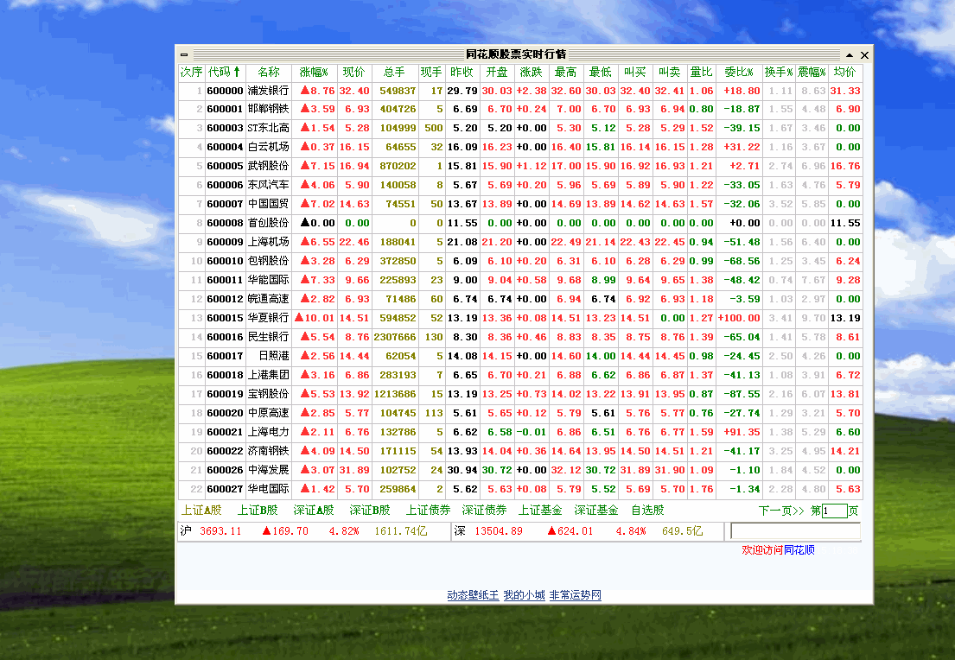Viewport: 955px width, 660px height.
Task: Switch to 深证债券 tab
Action: pyautogui.click(x=484, y=511)
